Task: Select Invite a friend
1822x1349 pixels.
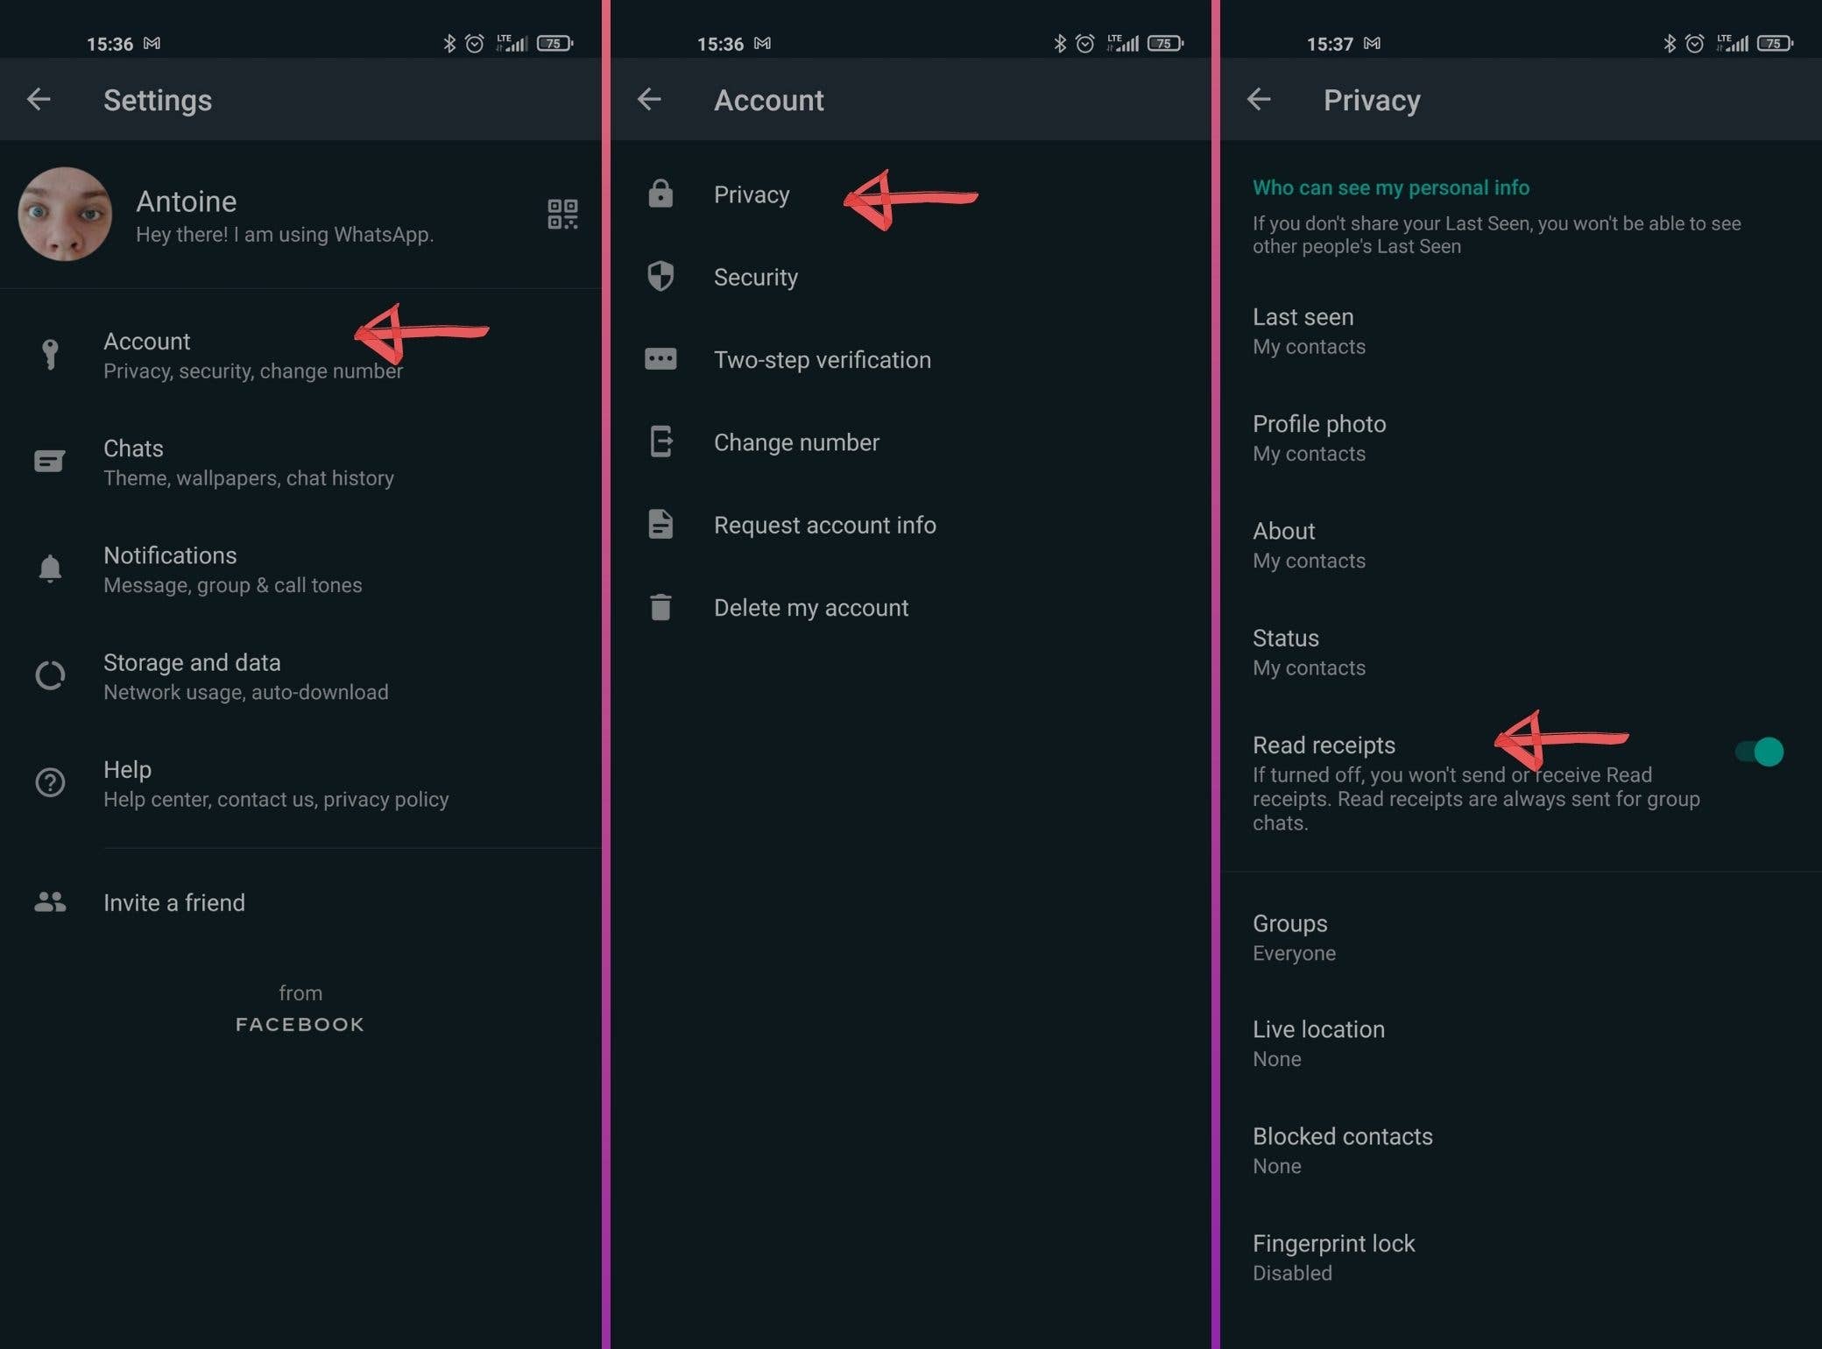Action: (173, 902)
